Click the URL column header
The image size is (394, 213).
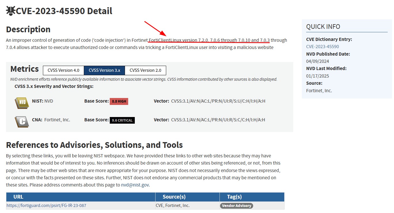(x=18, y=197)
